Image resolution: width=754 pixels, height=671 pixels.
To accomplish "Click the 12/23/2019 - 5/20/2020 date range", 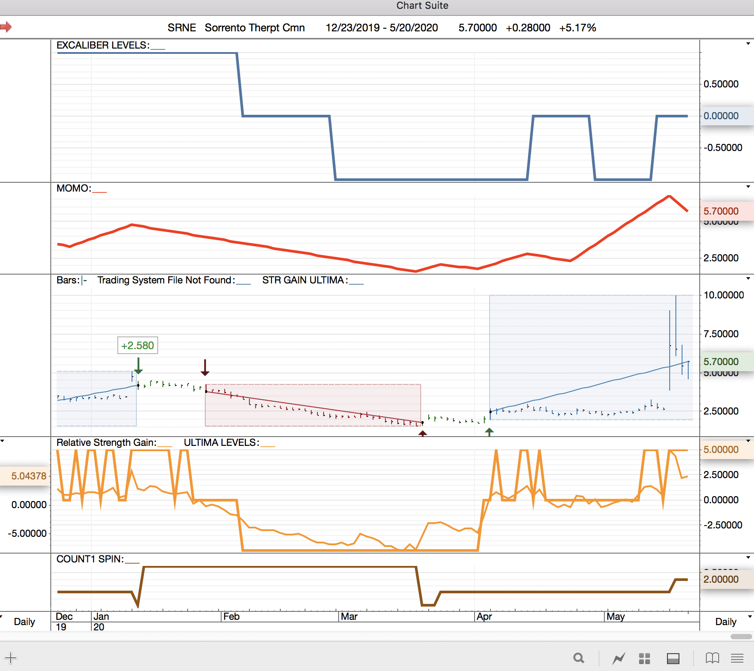I will pyautogui.click(x=382, y=28).
